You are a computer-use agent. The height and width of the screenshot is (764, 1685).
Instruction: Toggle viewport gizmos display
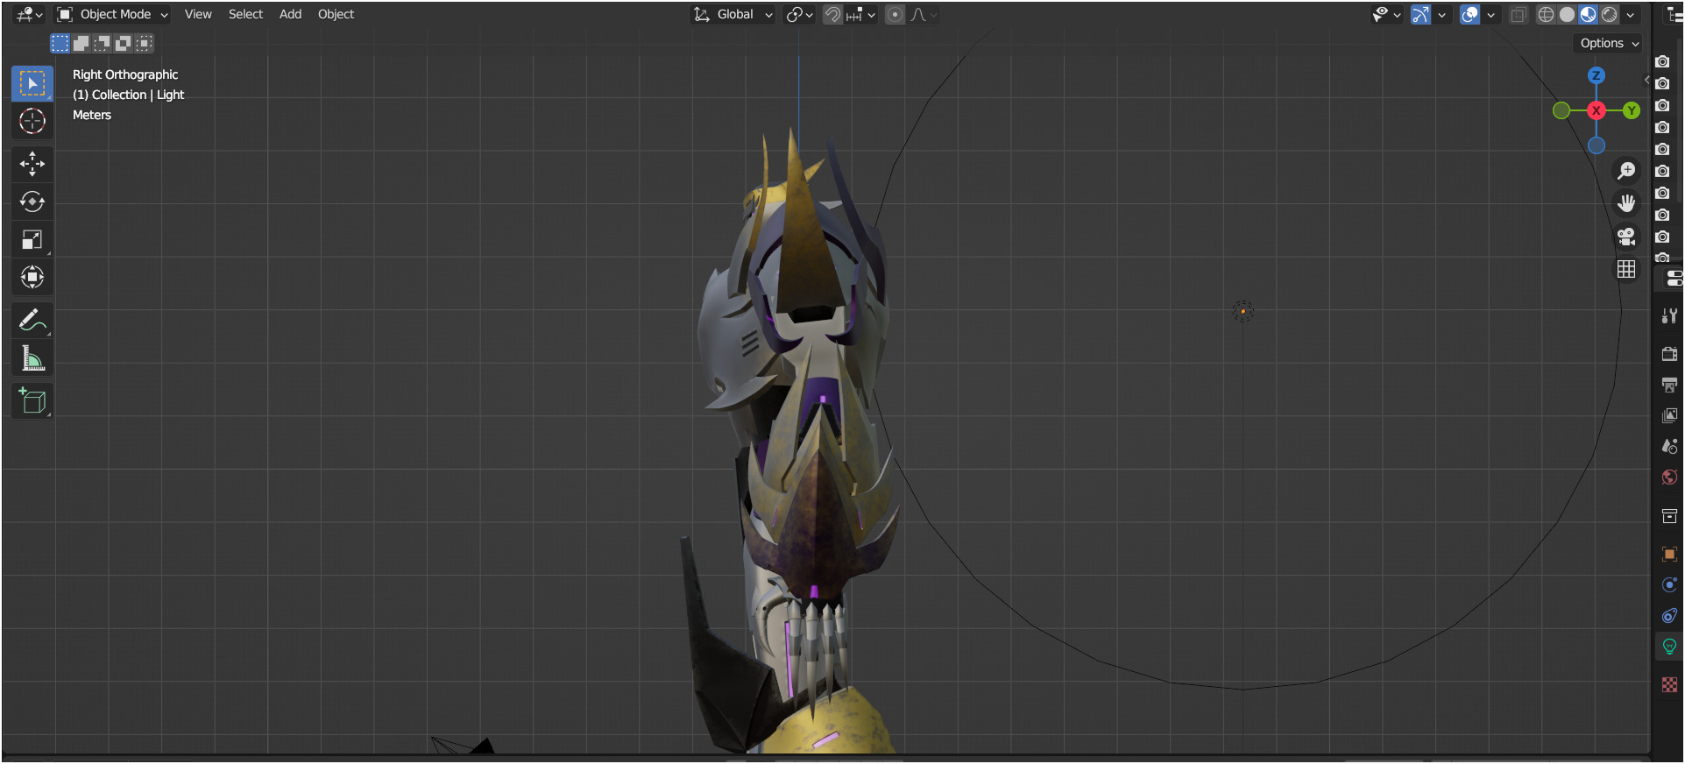(x=1420, y=14)
